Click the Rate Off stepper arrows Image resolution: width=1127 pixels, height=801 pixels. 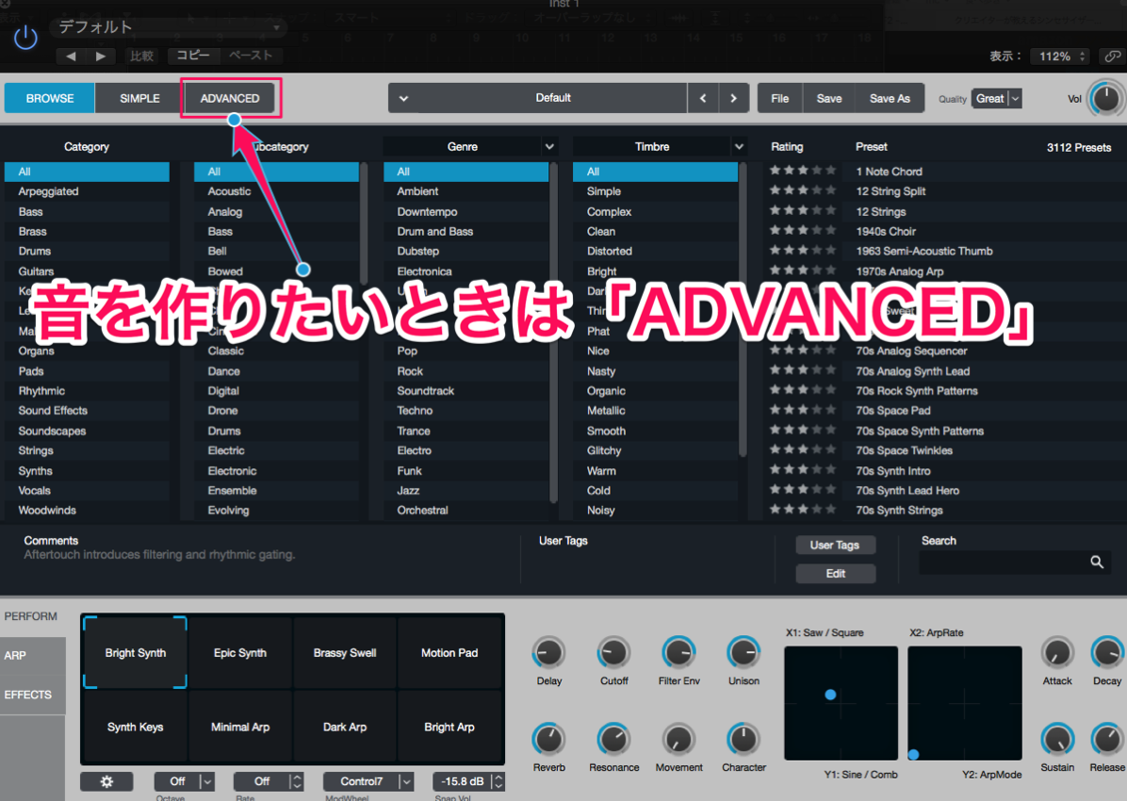point(297,781)
